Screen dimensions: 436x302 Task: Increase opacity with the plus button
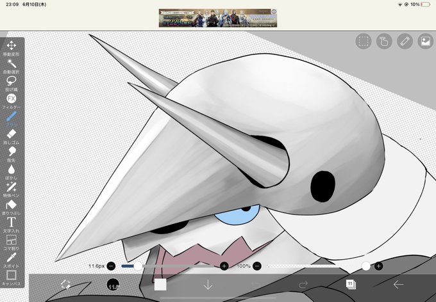tap(378, 266)
